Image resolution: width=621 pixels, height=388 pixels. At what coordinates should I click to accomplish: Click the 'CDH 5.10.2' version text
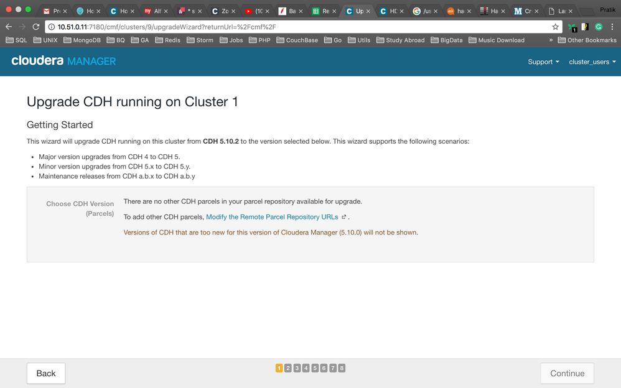click(x=221, y=141)
